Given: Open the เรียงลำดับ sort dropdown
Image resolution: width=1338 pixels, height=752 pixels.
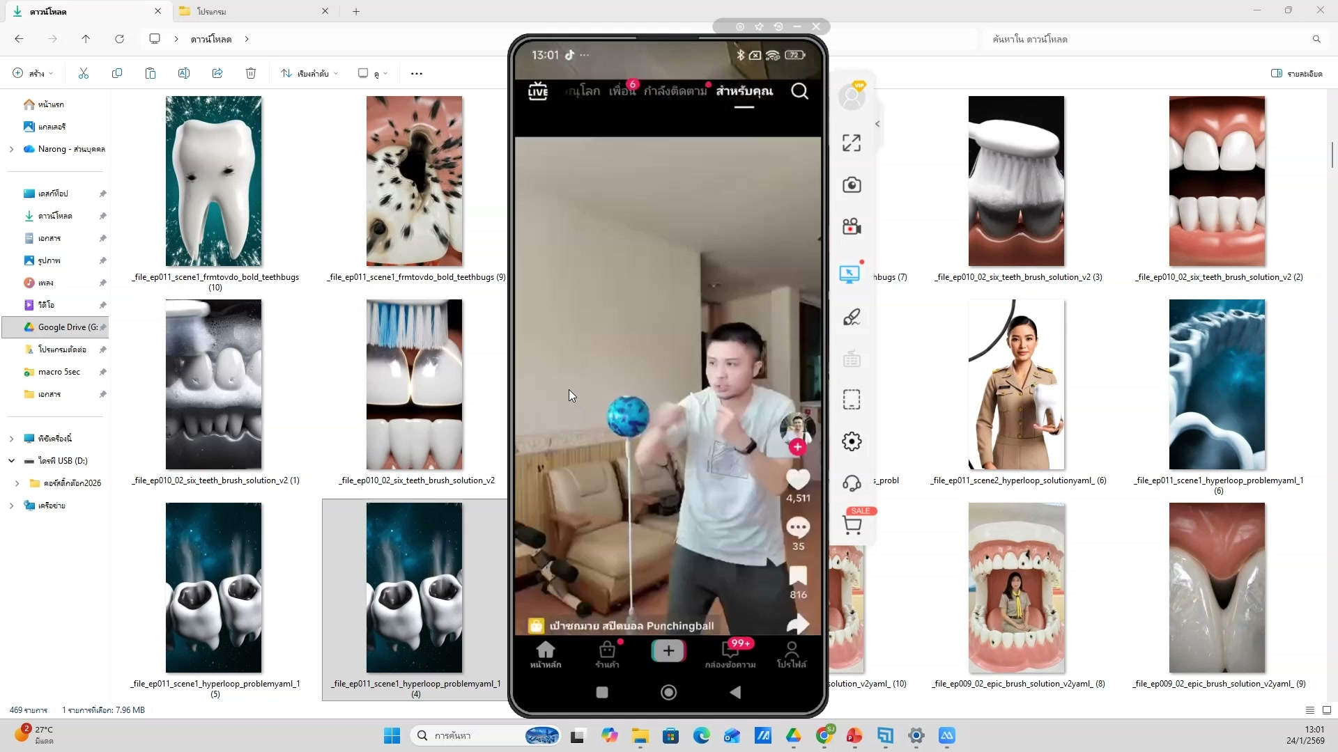Looking at the screenshot, I should point(309,73).
